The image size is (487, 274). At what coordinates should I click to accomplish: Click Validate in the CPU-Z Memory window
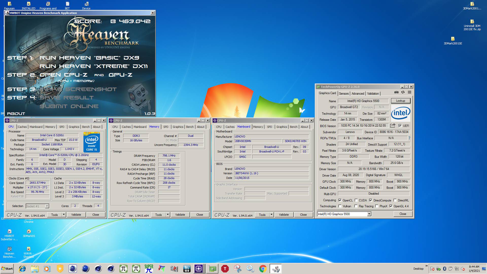(180, 215)
